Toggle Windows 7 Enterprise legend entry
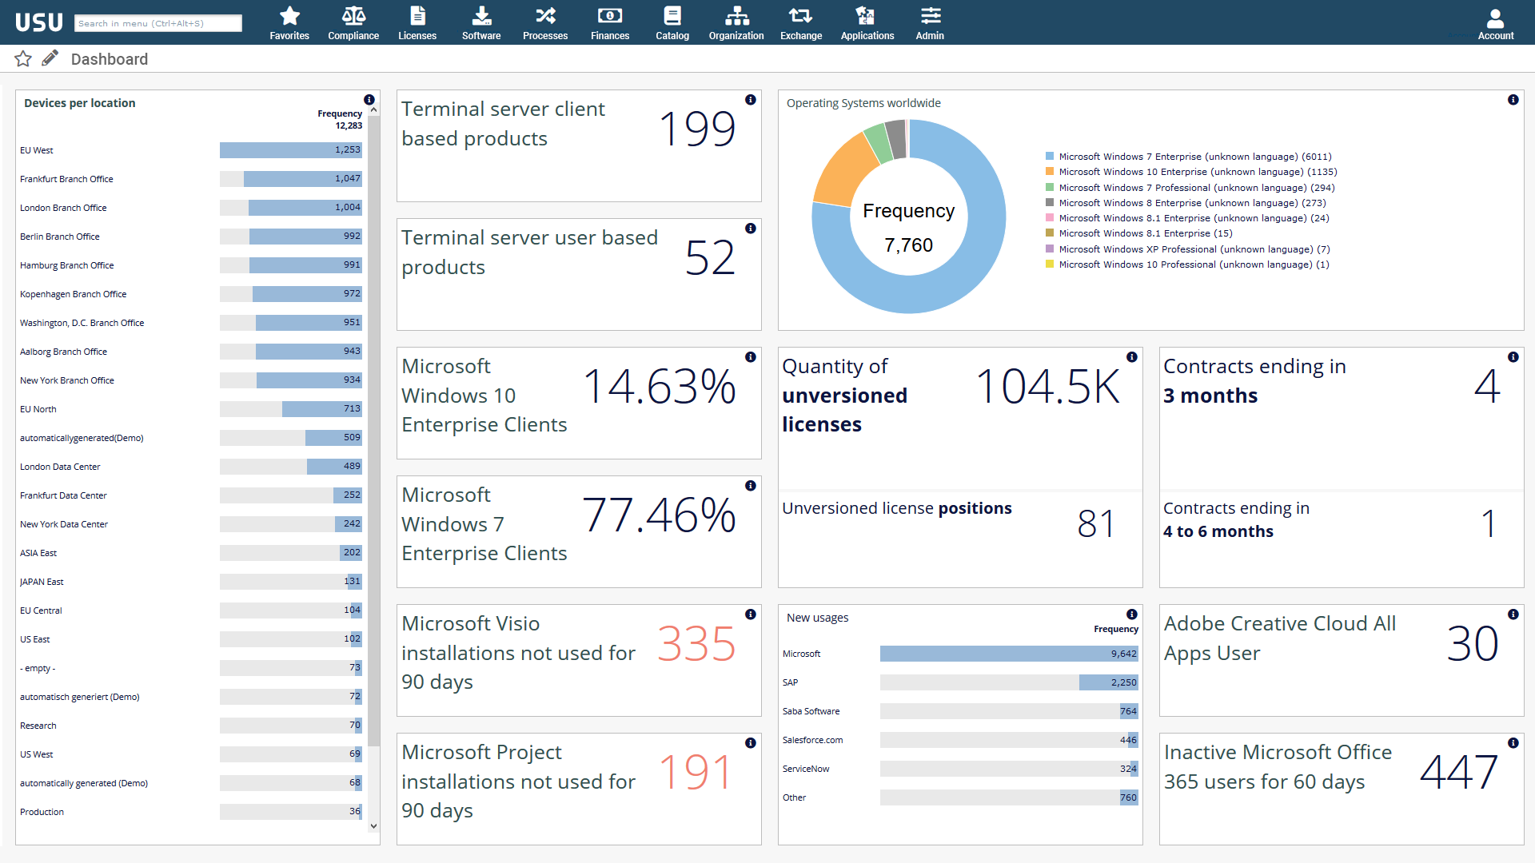Image resolution: width=1535 pixels, height=863 pixels. pyautogui.click(x=1194, y=157)
